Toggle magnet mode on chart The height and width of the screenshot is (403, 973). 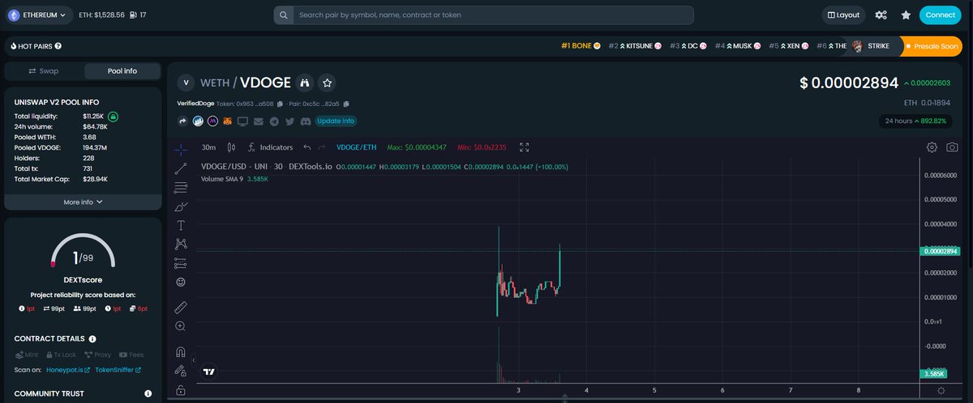[181, 352]
